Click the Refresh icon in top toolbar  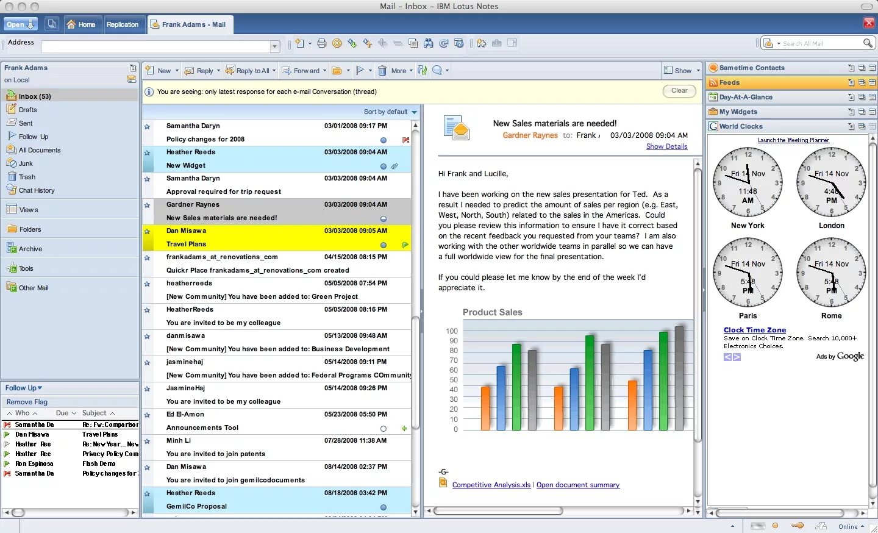coord(444,43)
